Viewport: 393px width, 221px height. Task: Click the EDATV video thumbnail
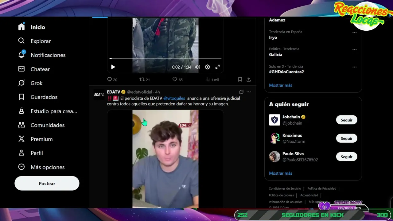tap(165, 159)
